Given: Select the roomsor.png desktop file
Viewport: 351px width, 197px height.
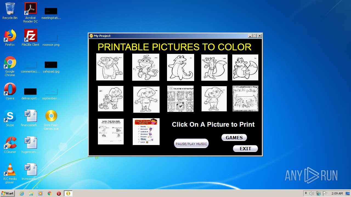Looking at the screenshot, I should (51, 40).
